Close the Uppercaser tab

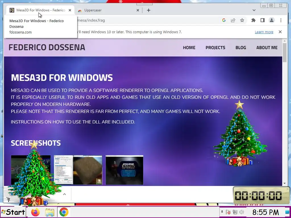click(x=138, y=10)
